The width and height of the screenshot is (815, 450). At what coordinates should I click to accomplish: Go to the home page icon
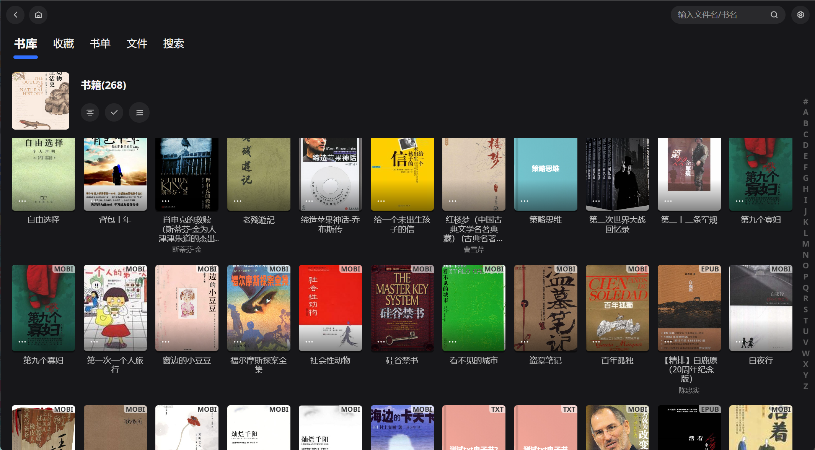point(38,15)
